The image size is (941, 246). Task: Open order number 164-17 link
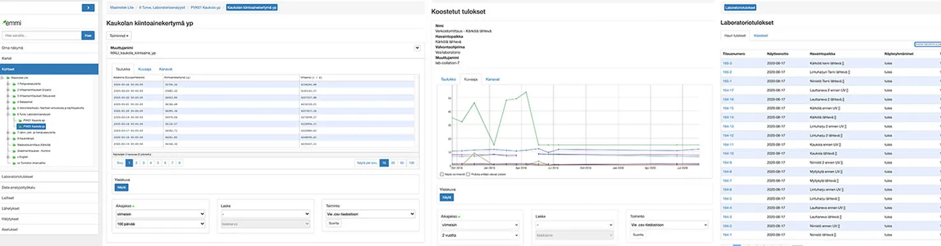click(x=728, y=90)
